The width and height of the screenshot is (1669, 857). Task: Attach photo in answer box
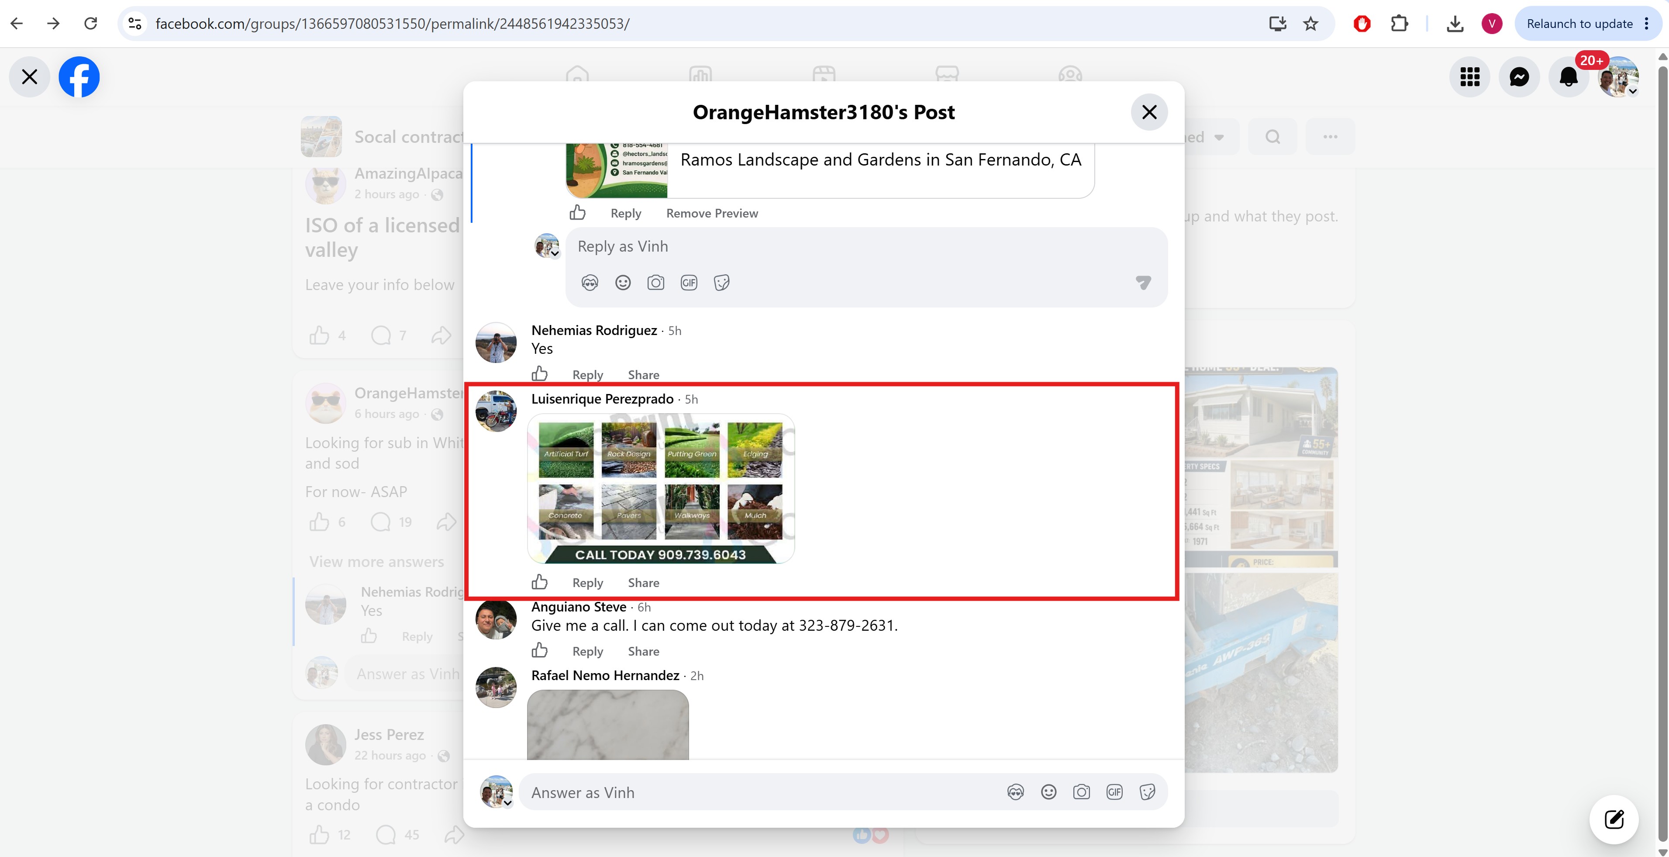1081,792
